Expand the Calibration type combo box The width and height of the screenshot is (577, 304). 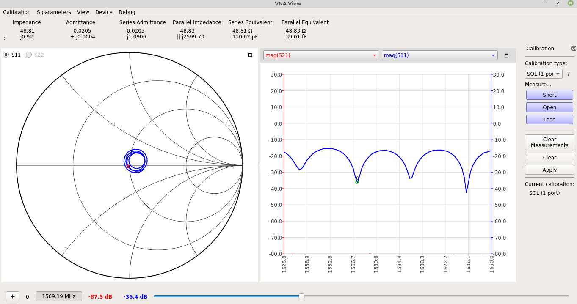[x=544, y=74]
